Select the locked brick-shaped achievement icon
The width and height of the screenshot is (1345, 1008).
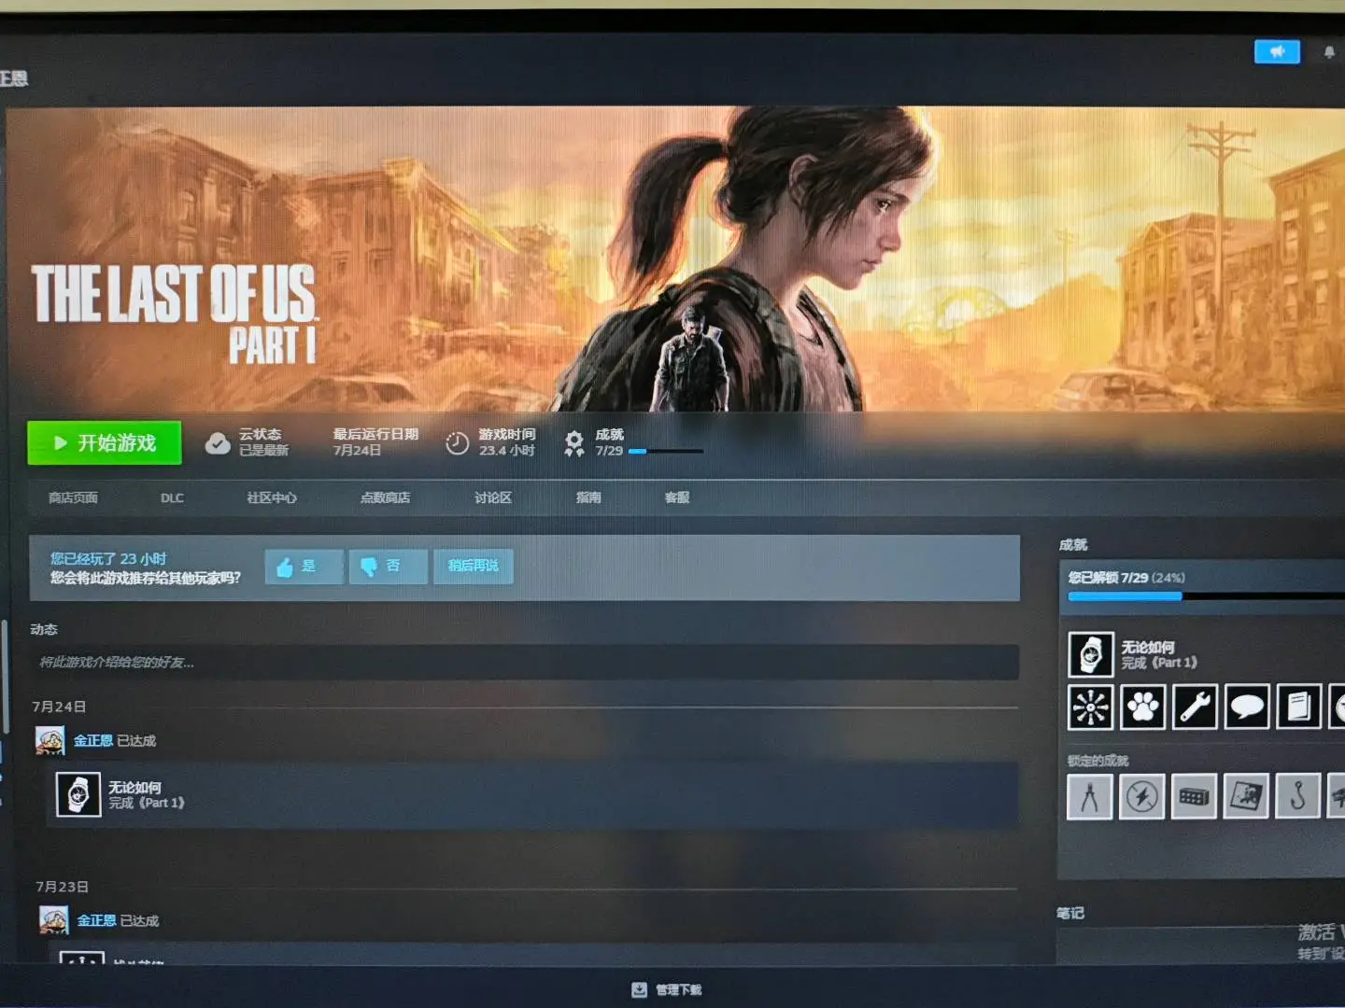1195,796
